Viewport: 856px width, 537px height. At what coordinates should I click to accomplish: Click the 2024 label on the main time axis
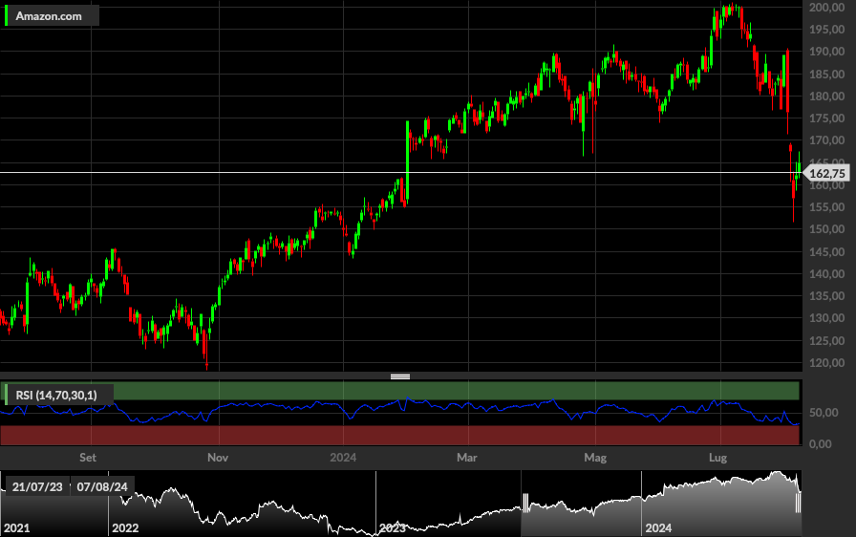343,458
